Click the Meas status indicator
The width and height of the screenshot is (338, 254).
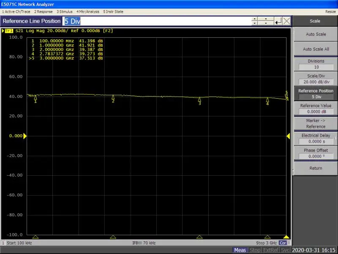[240, 250]
